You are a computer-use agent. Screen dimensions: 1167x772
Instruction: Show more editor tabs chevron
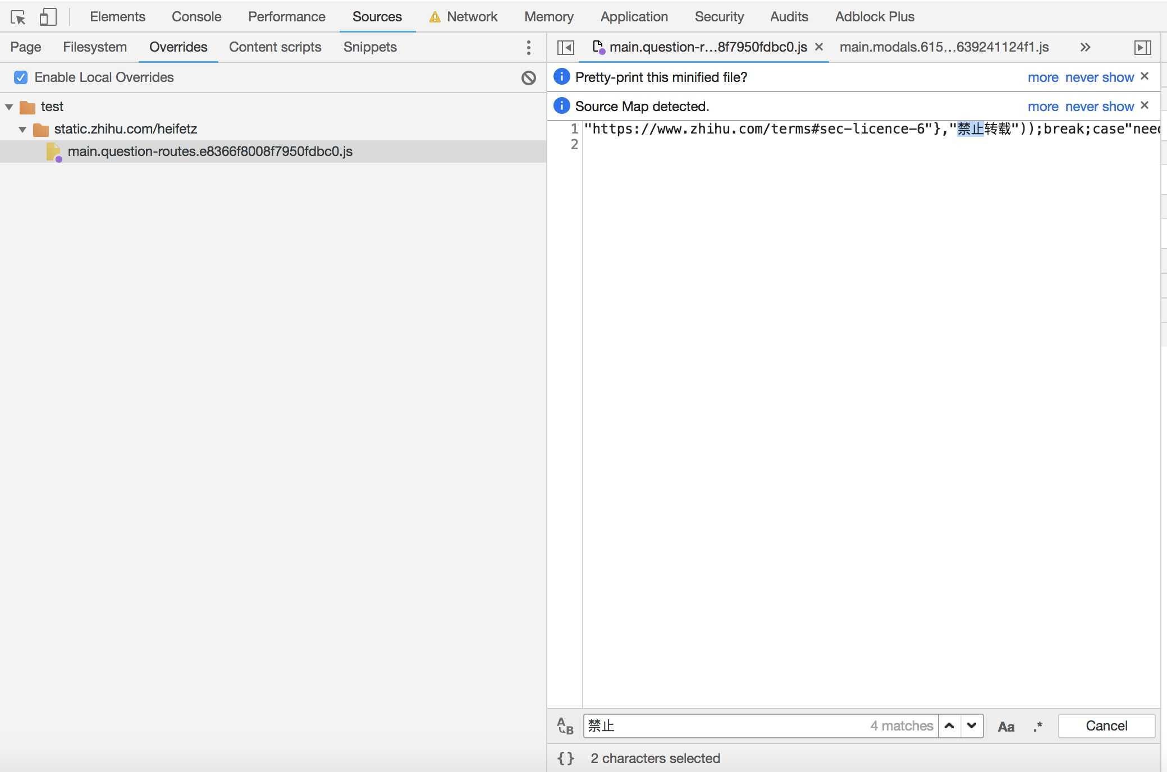tap(1085, 48)
